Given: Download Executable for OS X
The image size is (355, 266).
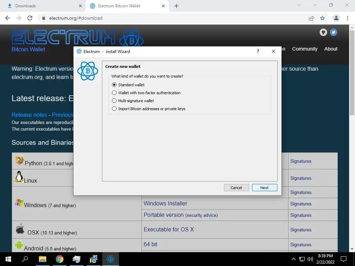Looking at the screenshot, I should (169, 229).
